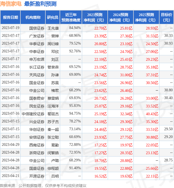
Task: Click the date 2023-04-21
Action: click(x=10, y=176)
